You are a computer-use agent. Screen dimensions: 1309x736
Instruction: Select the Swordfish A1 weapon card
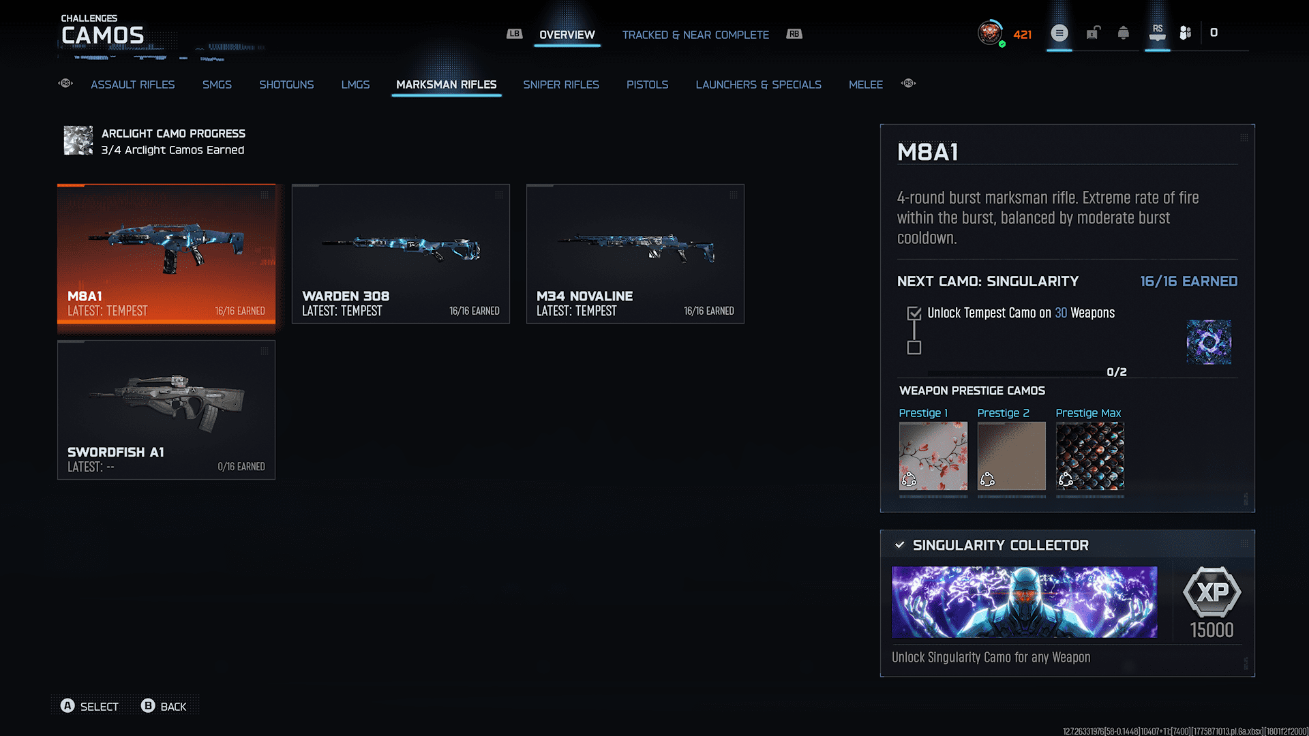[x=166, y=410]
